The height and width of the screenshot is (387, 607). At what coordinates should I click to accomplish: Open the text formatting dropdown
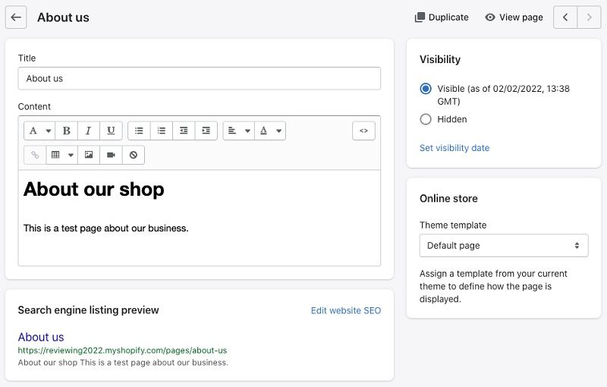click(x=39, y=131)
